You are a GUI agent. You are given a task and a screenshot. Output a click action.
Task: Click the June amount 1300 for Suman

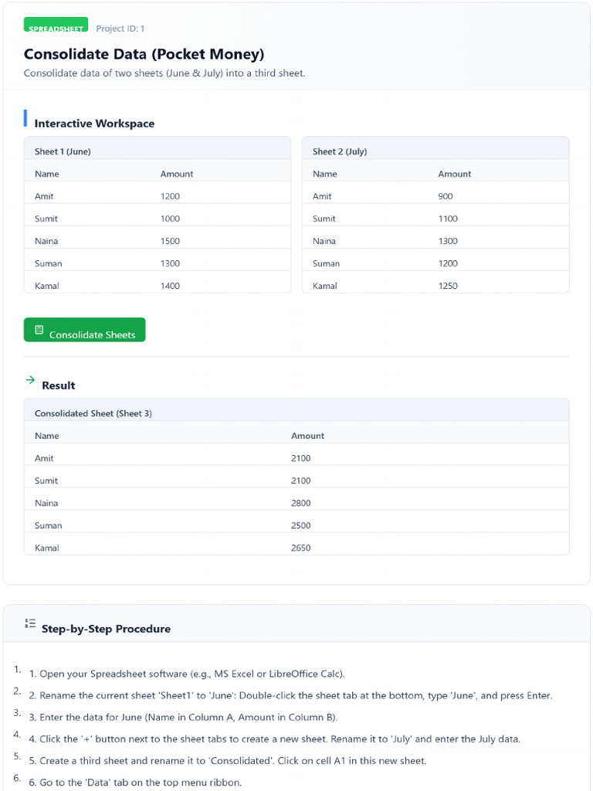[x=170, y=263]
